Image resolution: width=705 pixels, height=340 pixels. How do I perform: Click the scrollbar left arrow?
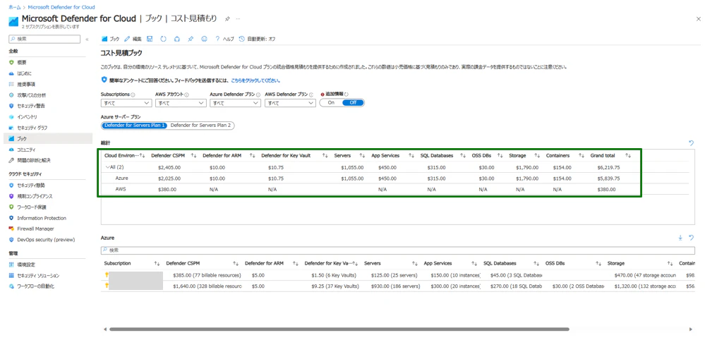104,329
